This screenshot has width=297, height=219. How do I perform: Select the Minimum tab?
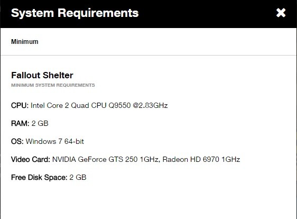tap(25, 41)
